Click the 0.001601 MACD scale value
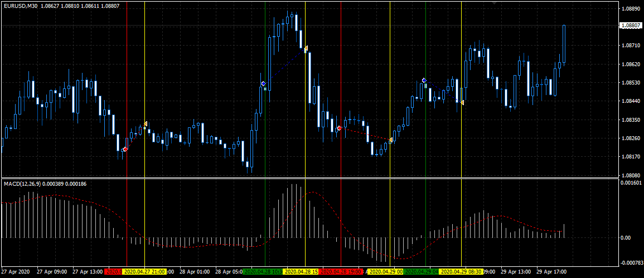This screenshot has width=644, height=278. (631, 182)
